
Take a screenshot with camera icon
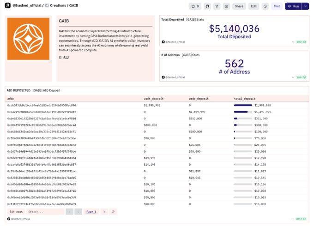point(226,6)
